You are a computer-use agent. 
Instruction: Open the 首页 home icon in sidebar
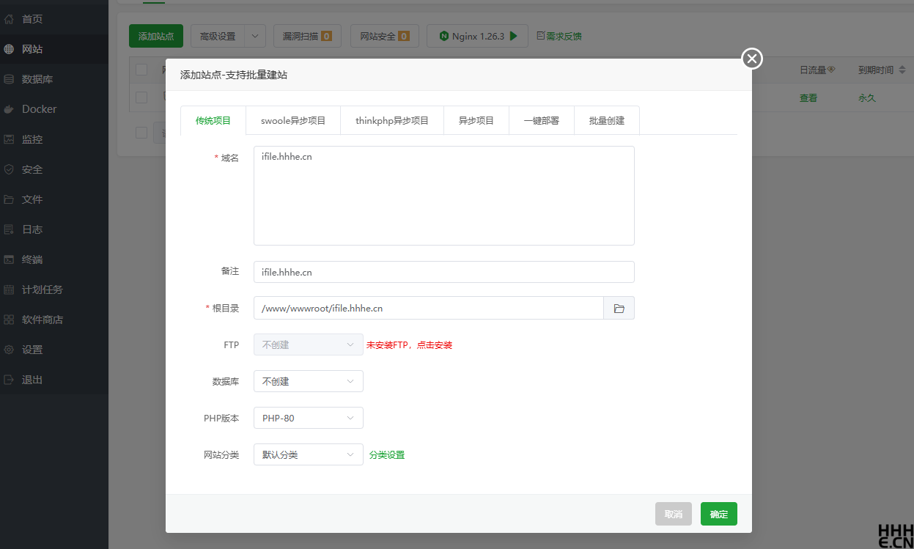coord(9,19)
